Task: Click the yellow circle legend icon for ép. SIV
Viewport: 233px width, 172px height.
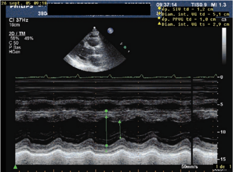Action: 159,9
